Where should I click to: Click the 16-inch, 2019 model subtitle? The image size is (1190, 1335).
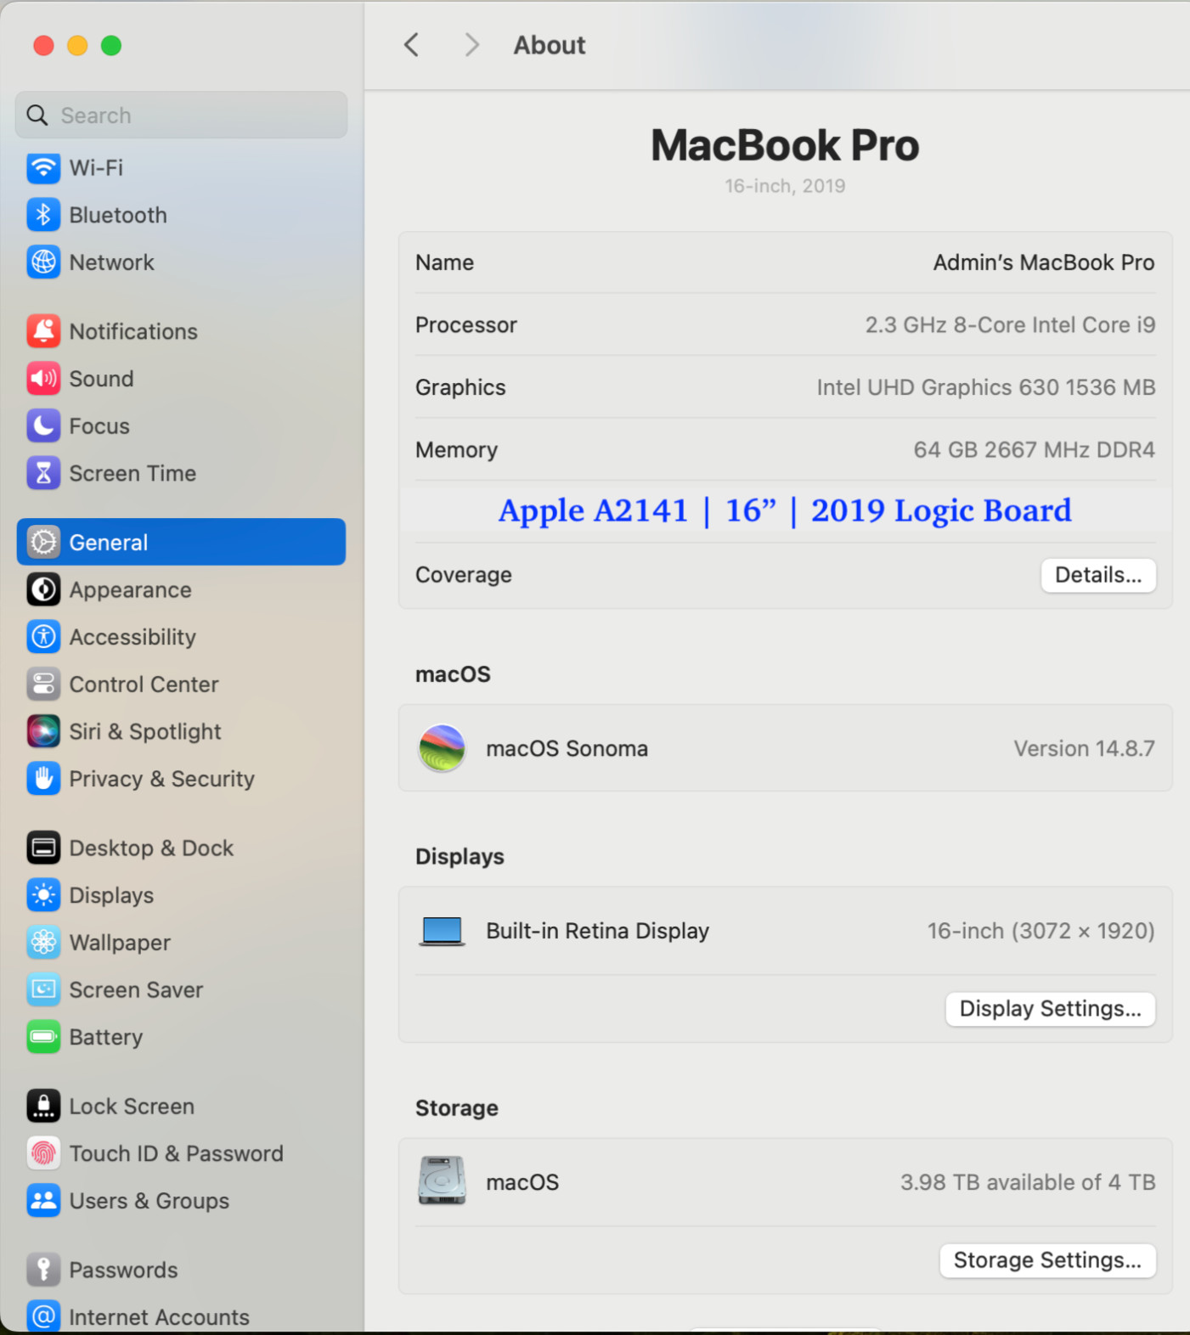pos(785,186)
